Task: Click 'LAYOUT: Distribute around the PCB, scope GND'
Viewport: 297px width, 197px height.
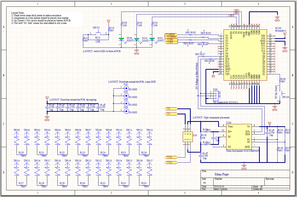Action: click(x=132, y=82)
